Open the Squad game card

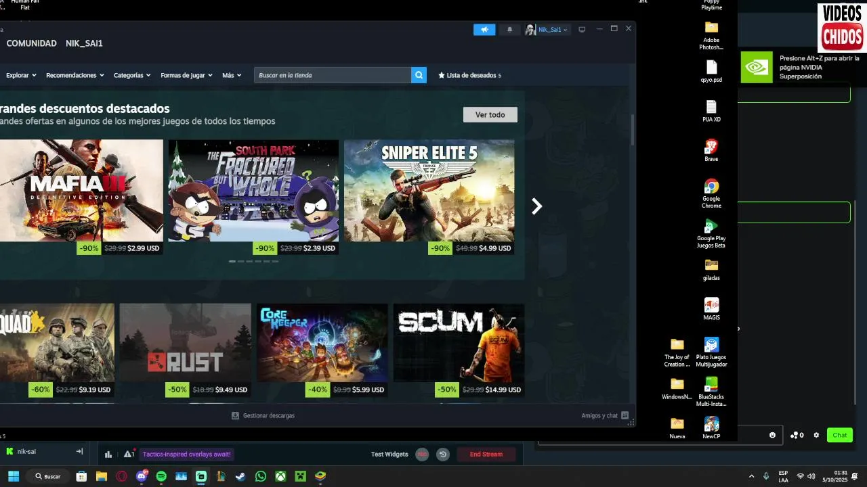(57, 352)
